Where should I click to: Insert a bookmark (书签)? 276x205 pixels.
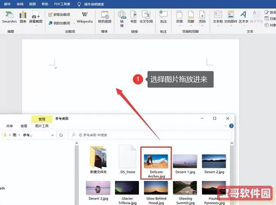tap(133, 17)
